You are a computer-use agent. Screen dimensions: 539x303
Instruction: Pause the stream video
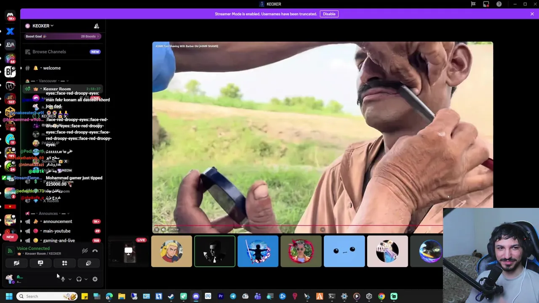click(156, 229)
